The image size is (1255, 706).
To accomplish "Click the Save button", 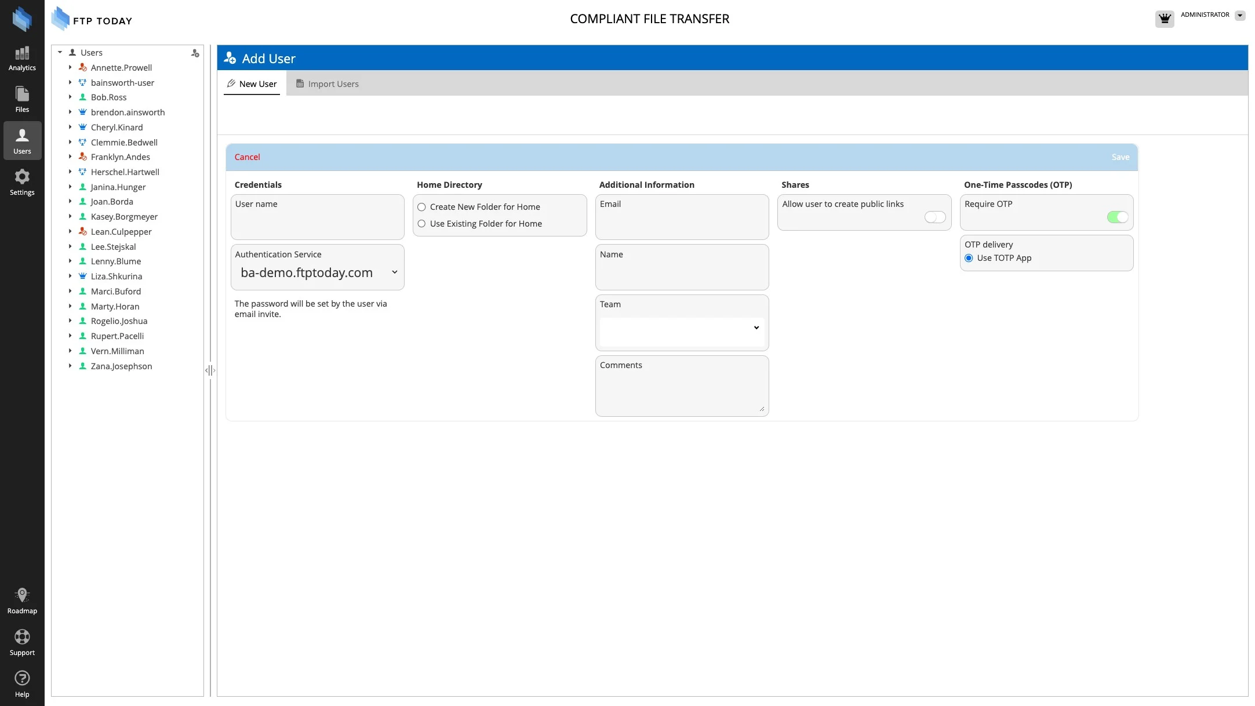I will 1120,157.
